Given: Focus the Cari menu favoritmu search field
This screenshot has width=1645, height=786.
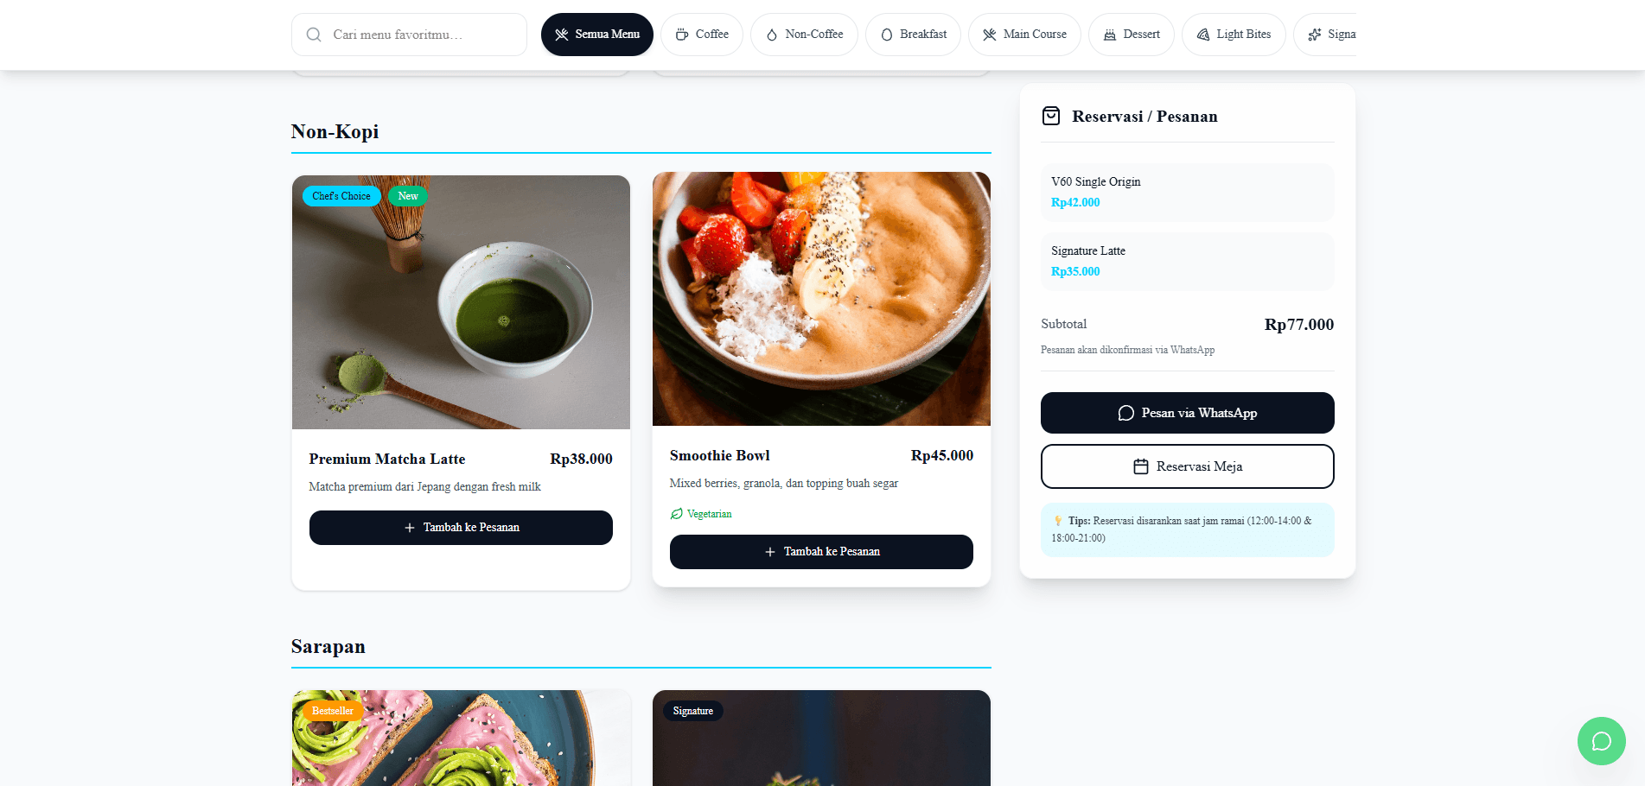Looking at the screenshot, I should coord(409,35).
